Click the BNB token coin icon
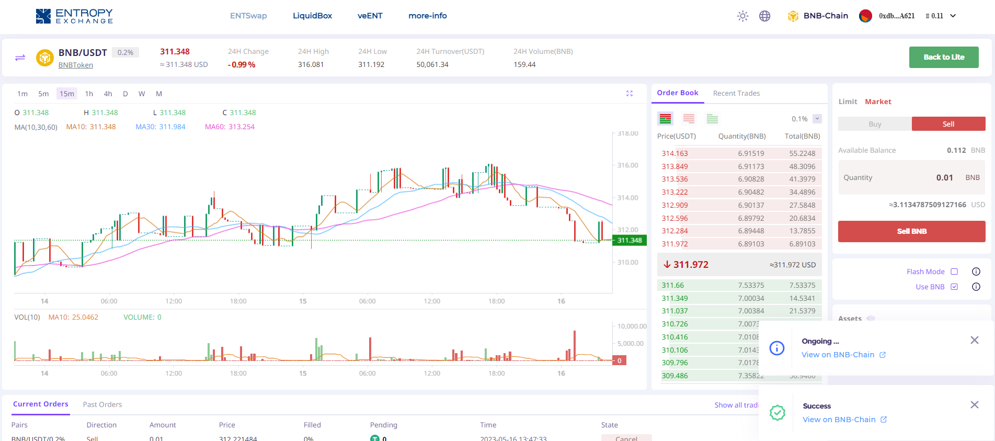This screenshot has height=441, width=995. click(x=45, y=58)
